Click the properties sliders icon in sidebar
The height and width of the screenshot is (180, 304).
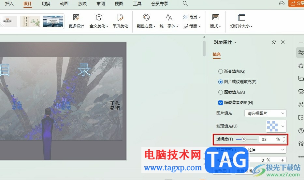point(301,52)
